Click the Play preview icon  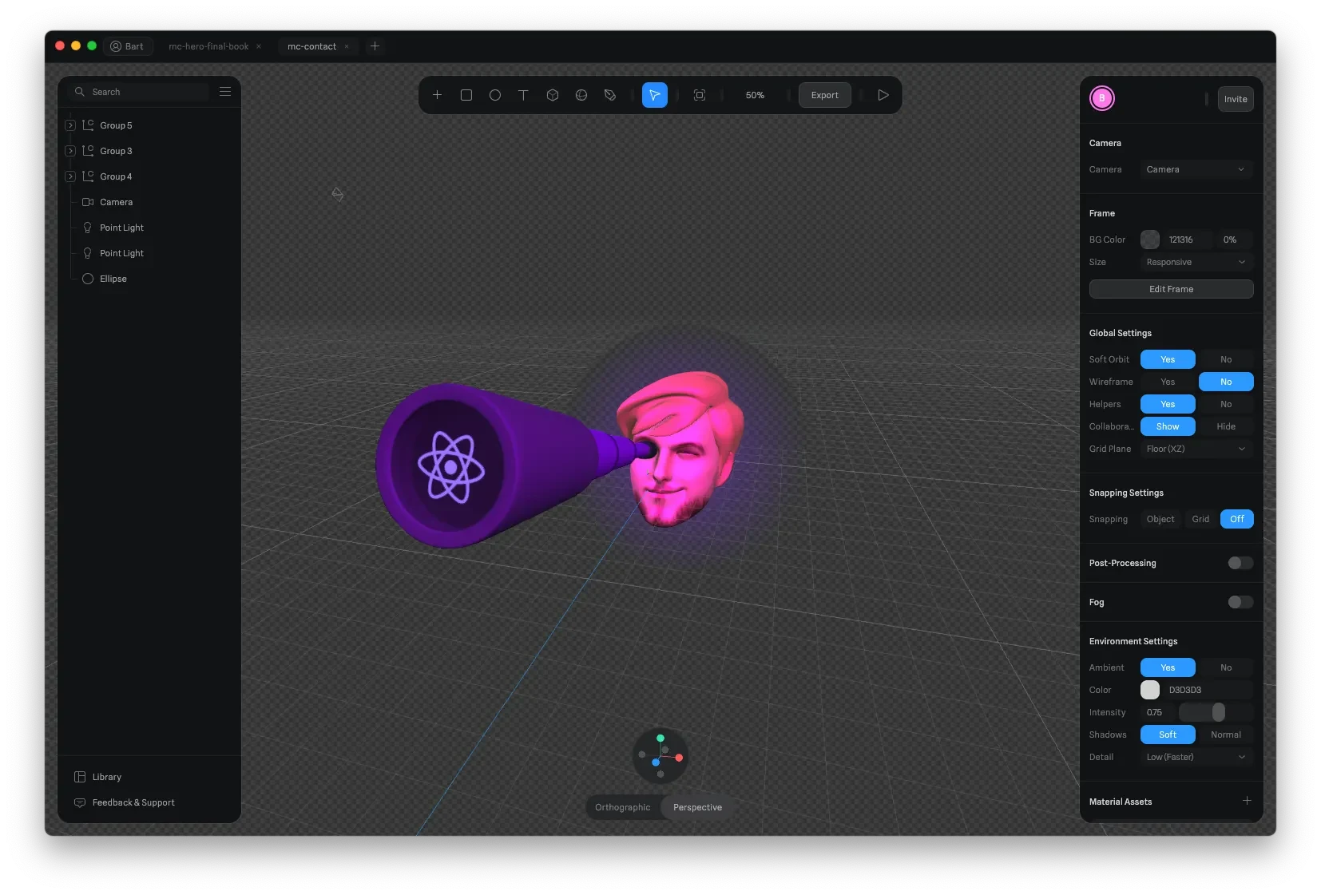(x=883, y=95)
